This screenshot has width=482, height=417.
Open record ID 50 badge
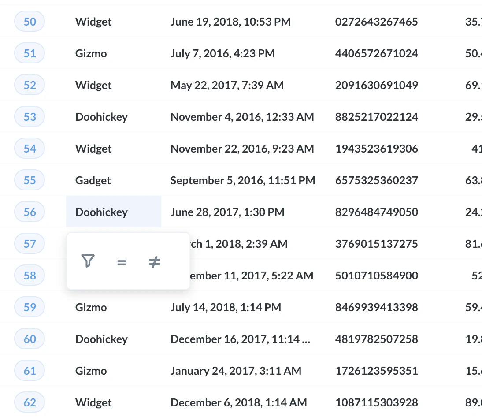click(x=30, y=22)
